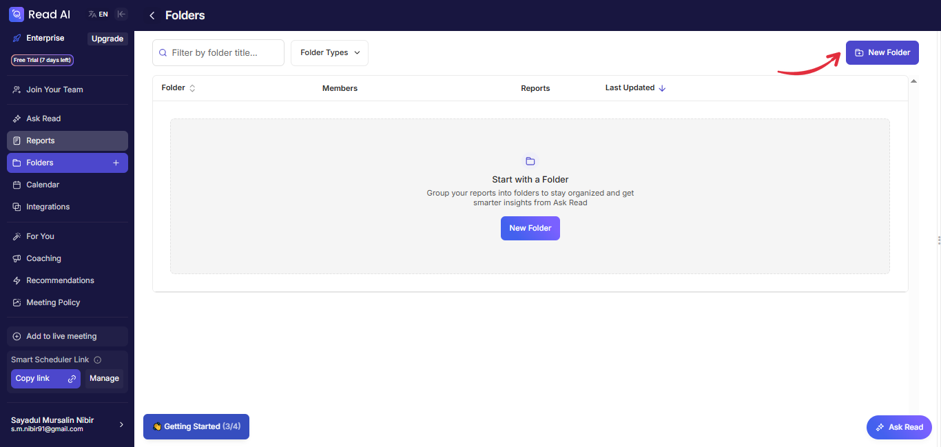Open the EN language selector

coord(99,14)
